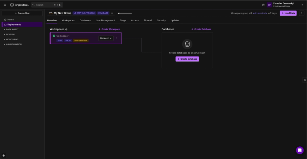Open the workspace group dropdown caret

click(112, 13)
